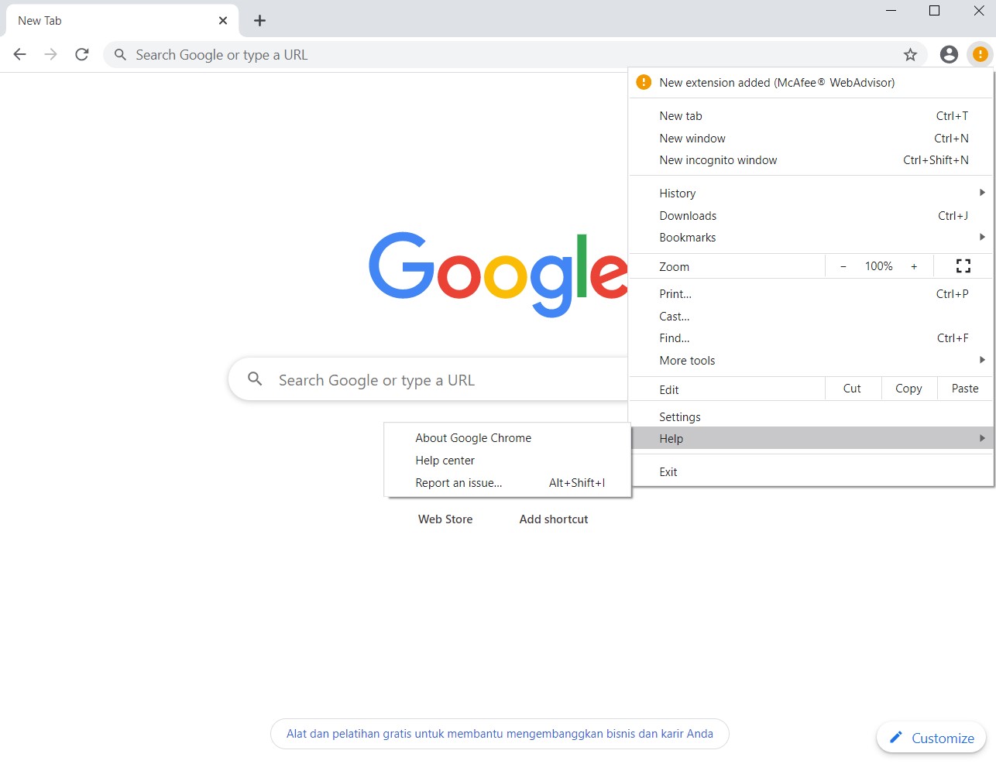Expand the History submenu
The image size is (996, 764).
pos(811,194)
